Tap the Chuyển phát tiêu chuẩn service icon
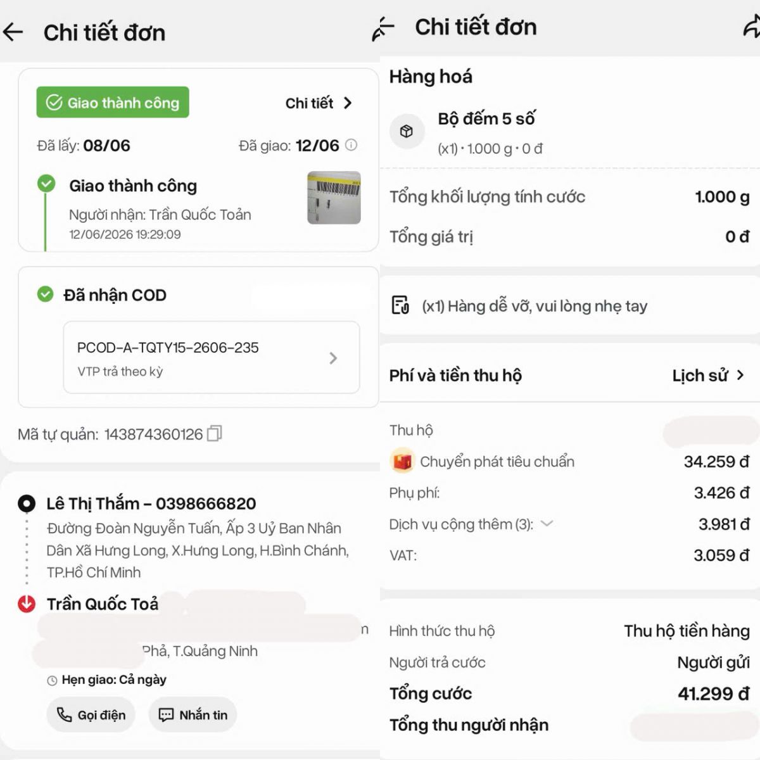760x760 pixels. 402,462
